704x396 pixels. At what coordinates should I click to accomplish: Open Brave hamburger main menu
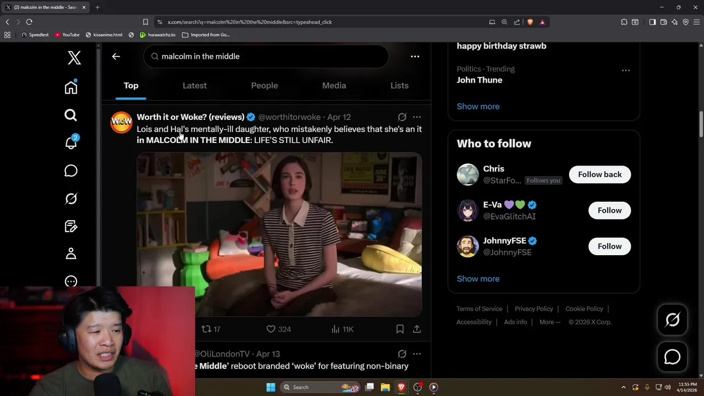point(696,22)
